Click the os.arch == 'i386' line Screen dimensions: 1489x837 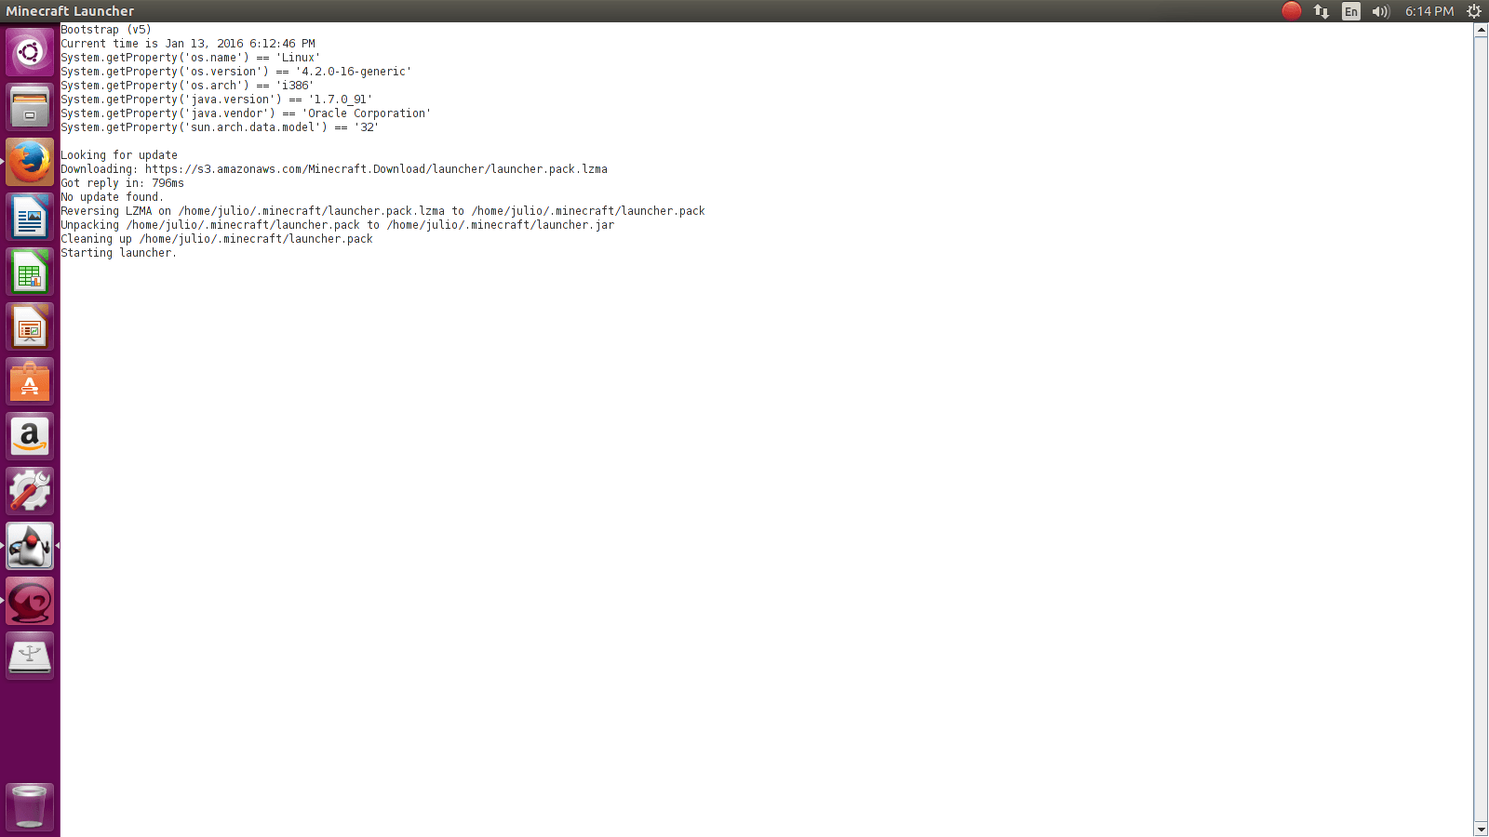tap(187, 86)
